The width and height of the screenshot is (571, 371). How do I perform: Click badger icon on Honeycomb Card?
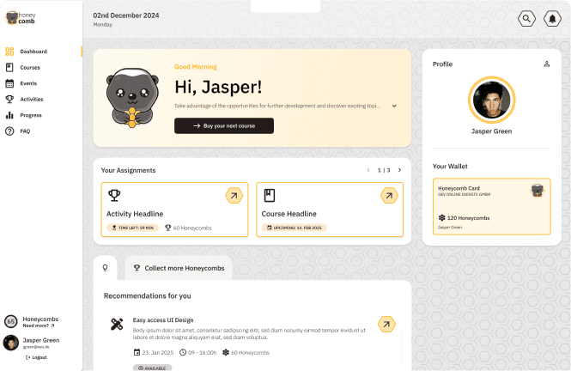(x=538, y=191)
